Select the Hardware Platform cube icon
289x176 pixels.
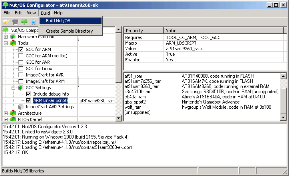click(x=13, y=37)
